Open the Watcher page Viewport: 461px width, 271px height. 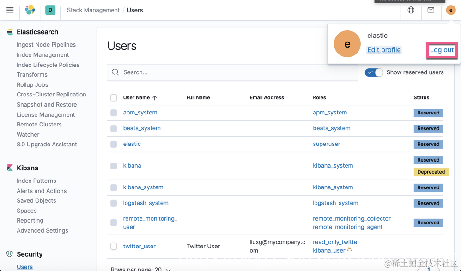click(28, 135)
